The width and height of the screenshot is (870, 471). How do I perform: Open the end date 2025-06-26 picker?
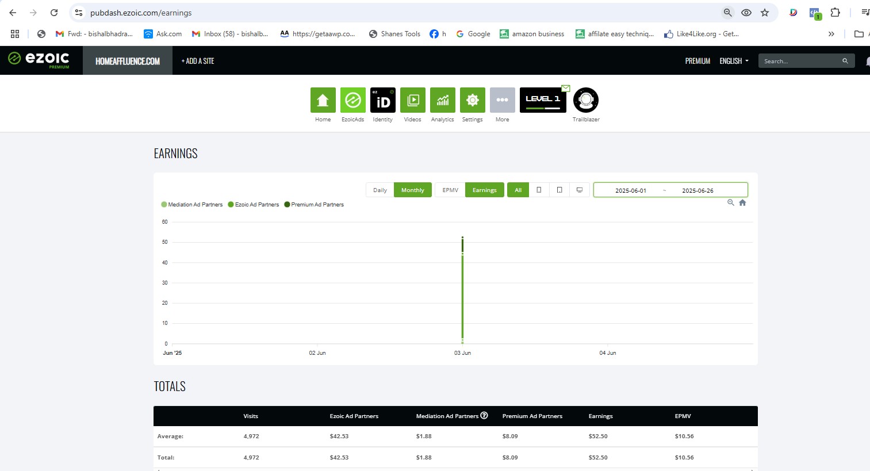pos(697,190)
